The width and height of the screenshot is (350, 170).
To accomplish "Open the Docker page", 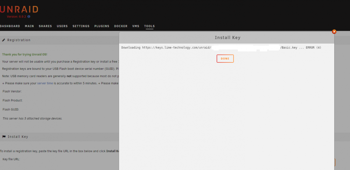I will click(121, 26).
